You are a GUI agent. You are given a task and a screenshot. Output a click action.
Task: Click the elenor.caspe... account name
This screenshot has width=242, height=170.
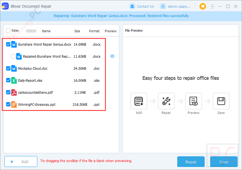pos(179,6)
